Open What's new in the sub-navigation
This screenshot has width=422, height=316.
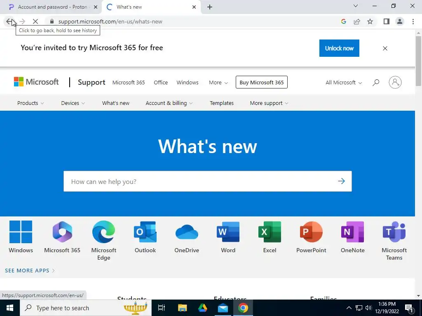116,103
